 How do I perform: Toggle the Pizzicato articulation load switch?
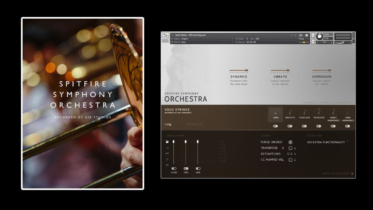(x=319, y=126)
